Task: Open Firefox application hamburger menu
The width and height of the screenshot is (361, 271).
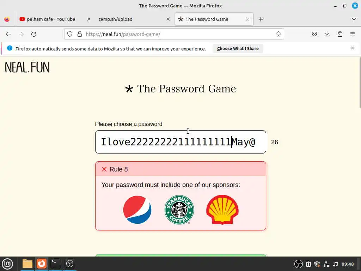Action: coord(353,34)
